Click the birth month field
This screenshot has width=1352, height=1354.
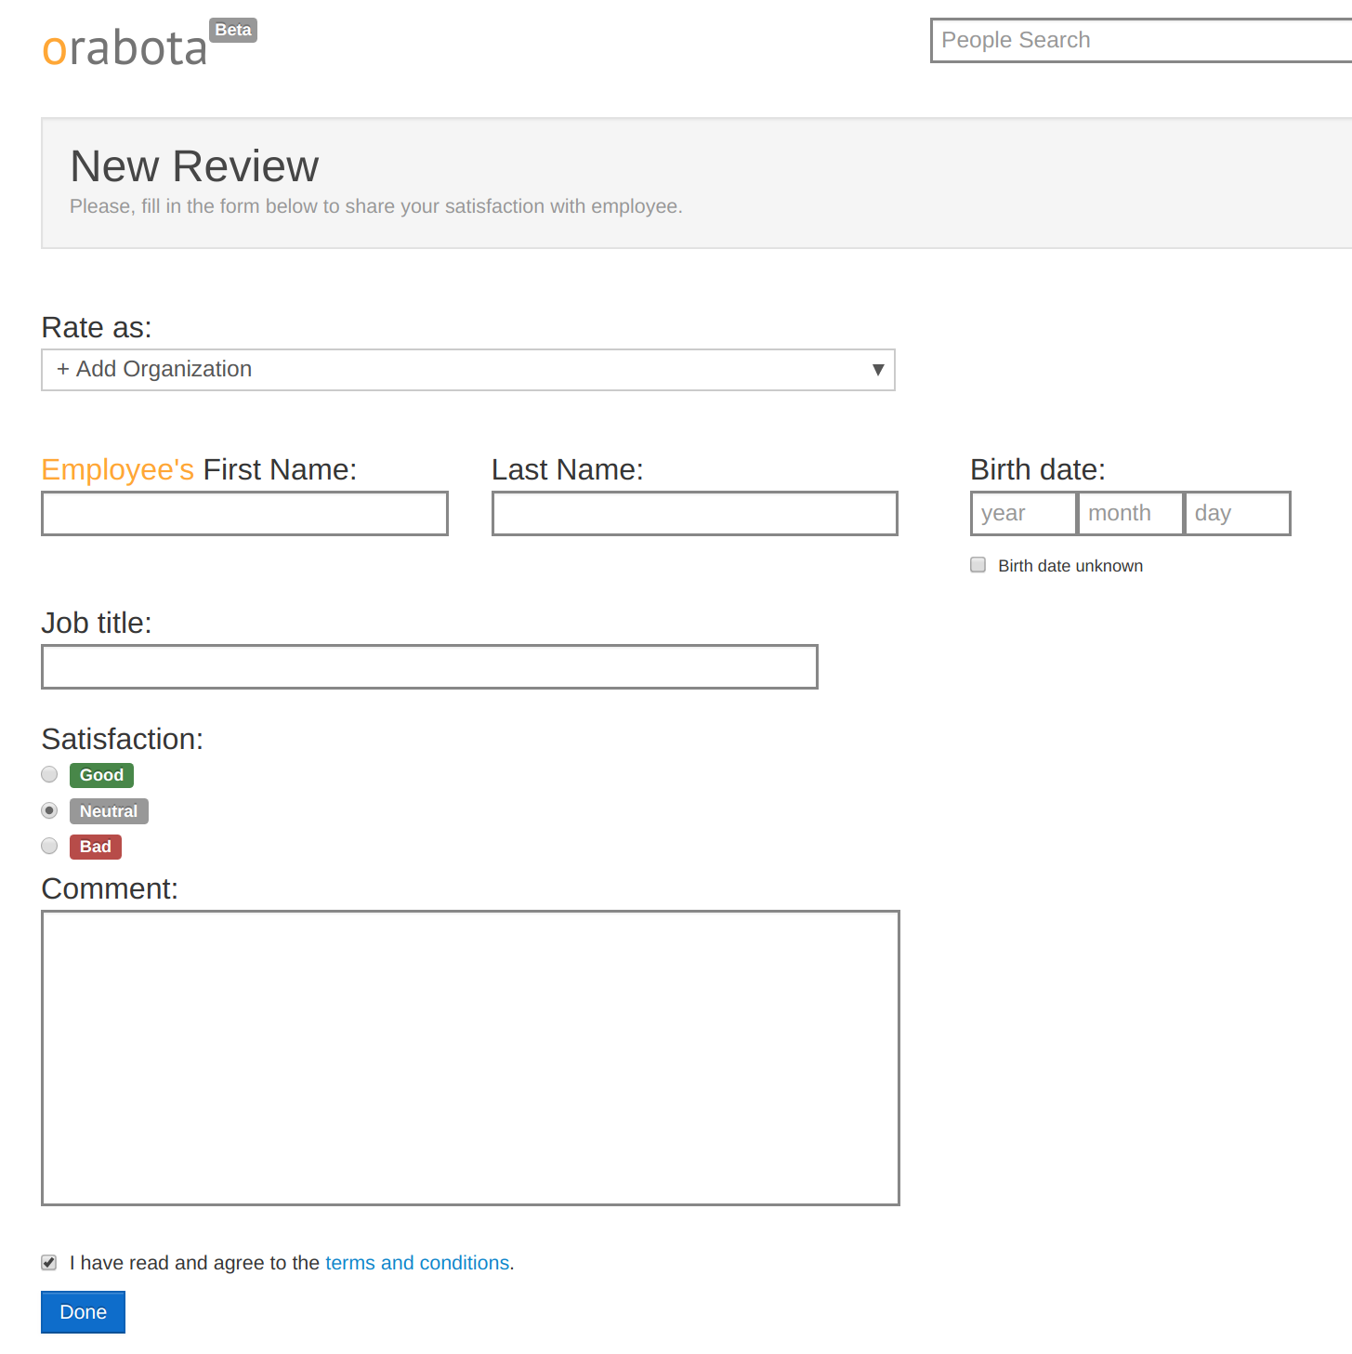(1131, 514)
